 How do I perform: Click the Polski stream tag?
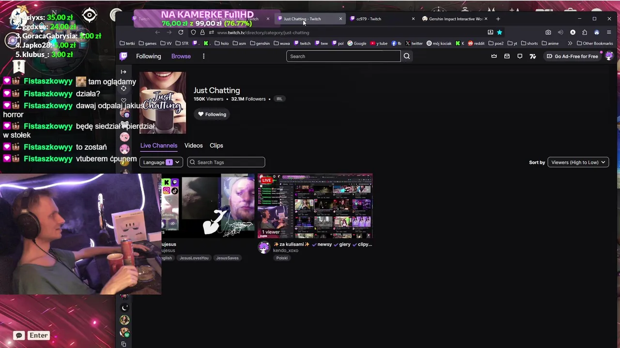click(282, 258)
